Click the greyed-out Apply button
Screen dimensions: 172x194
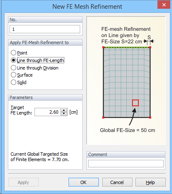click(23, 182)
